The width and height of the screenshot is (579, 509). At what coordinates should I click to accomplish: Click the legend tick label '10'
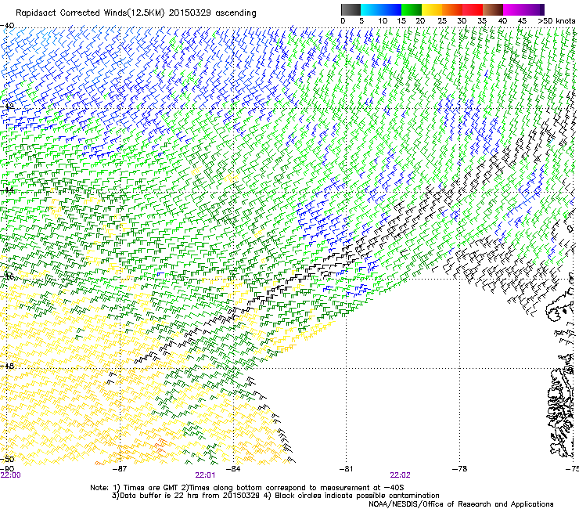[x=383, y=21]
